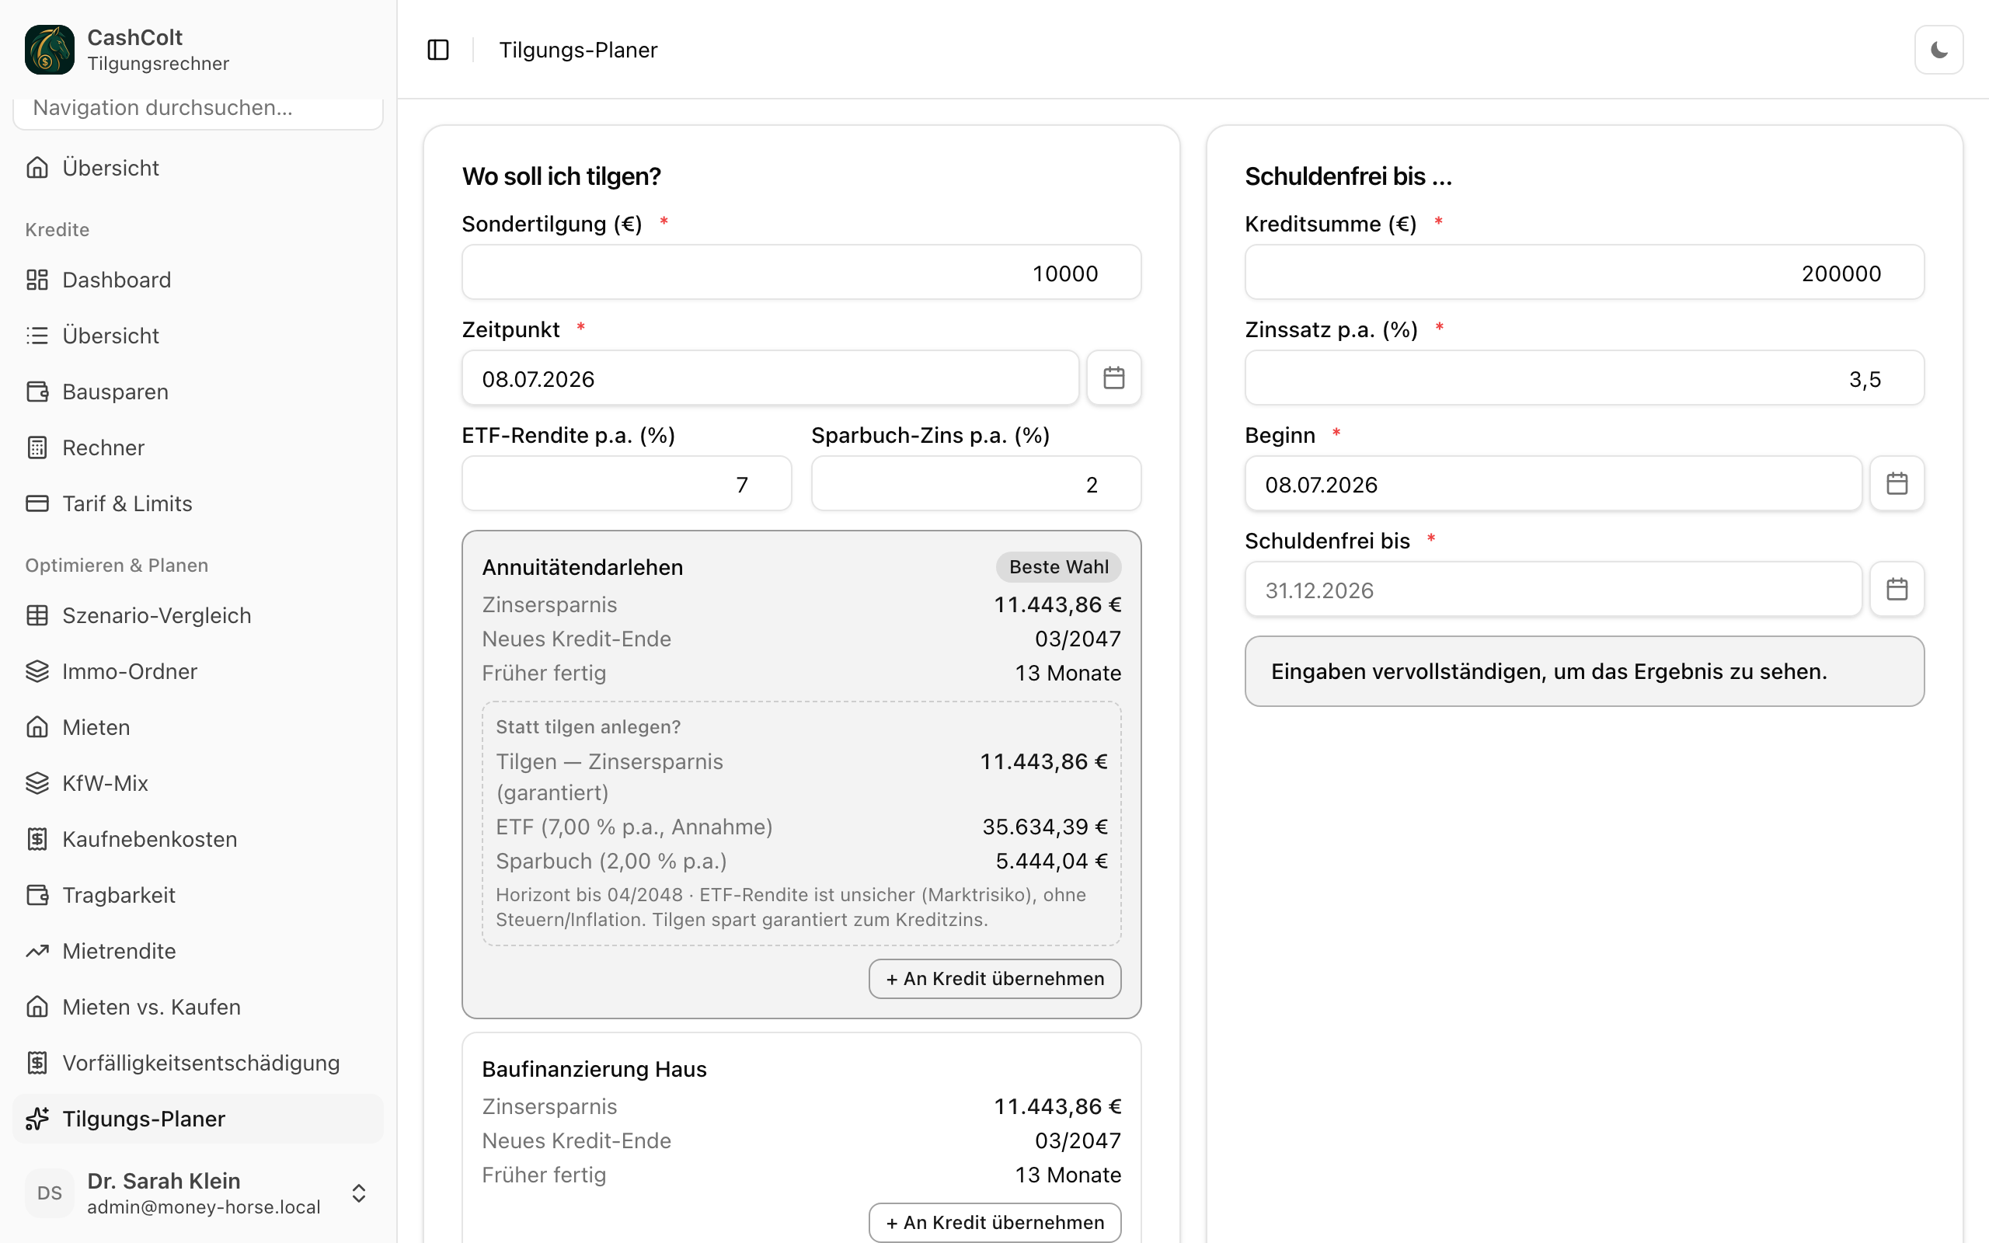The height and width of the screenshot is (1243, 1989).
Task: Switch to dark mode moon icon
Action: pos(1938,50)
